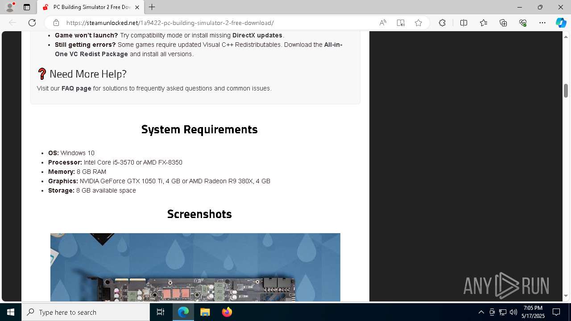Click the scrollbar down arrow
Viewport: 571px width, 321px height.
pyautogui.click(x=566, y=296)
